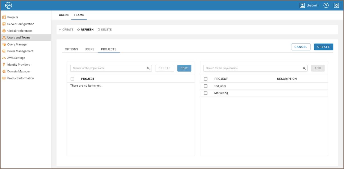Select the Options tab
344x169 pixels.
click(71, 49)
